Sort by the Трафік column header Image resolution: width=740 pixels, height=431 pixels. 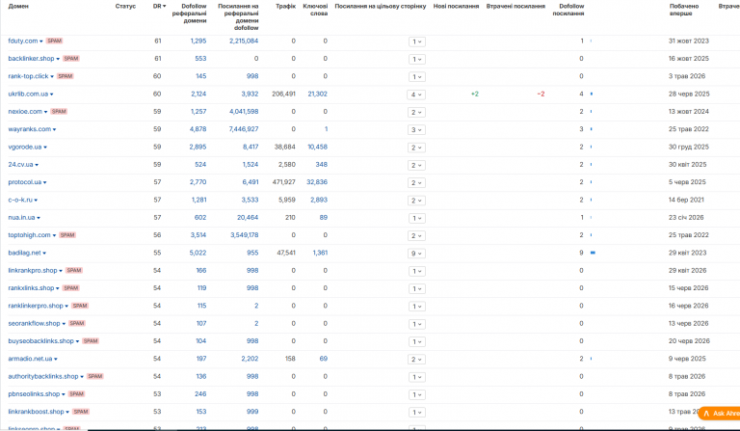pos(285,6)
